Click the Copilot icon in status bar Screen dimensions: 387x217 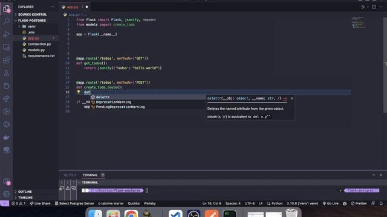[345, 204]
